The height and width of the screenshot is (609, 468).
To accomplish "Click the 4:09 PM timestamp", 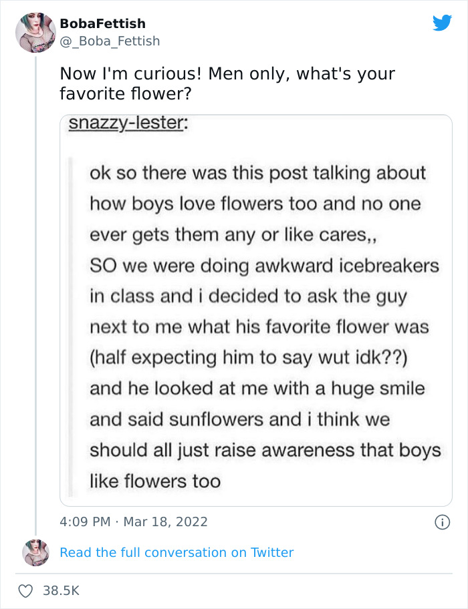I will click(x=86, y=522).
